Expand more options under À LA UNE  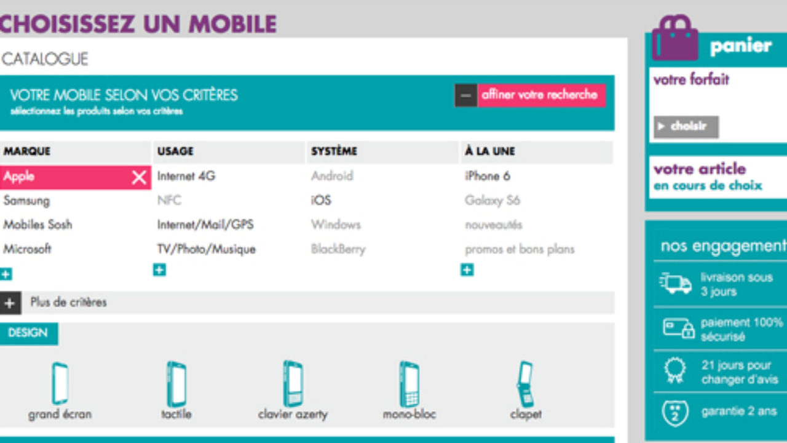467,269
